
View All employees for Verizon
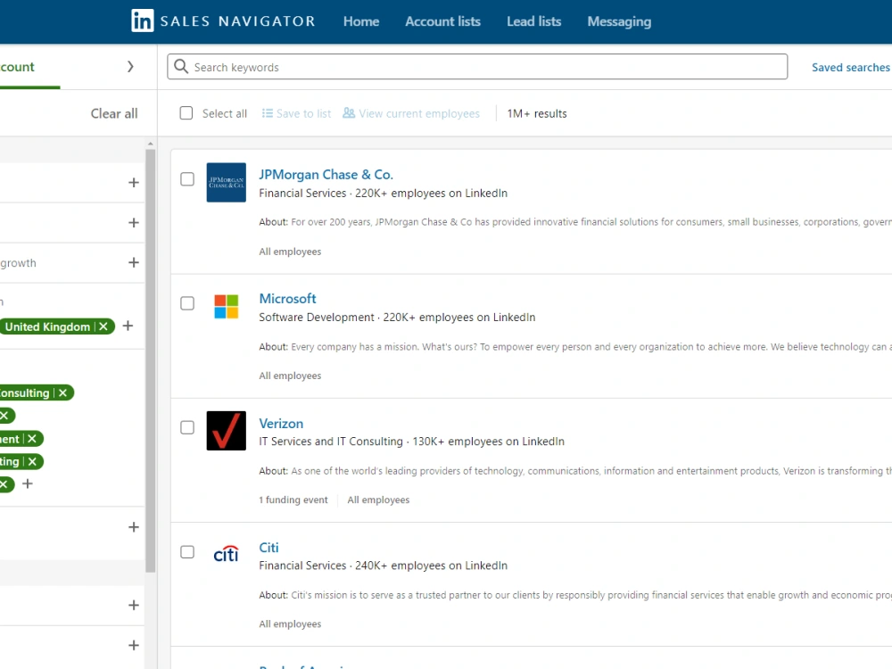click(378, 500)
